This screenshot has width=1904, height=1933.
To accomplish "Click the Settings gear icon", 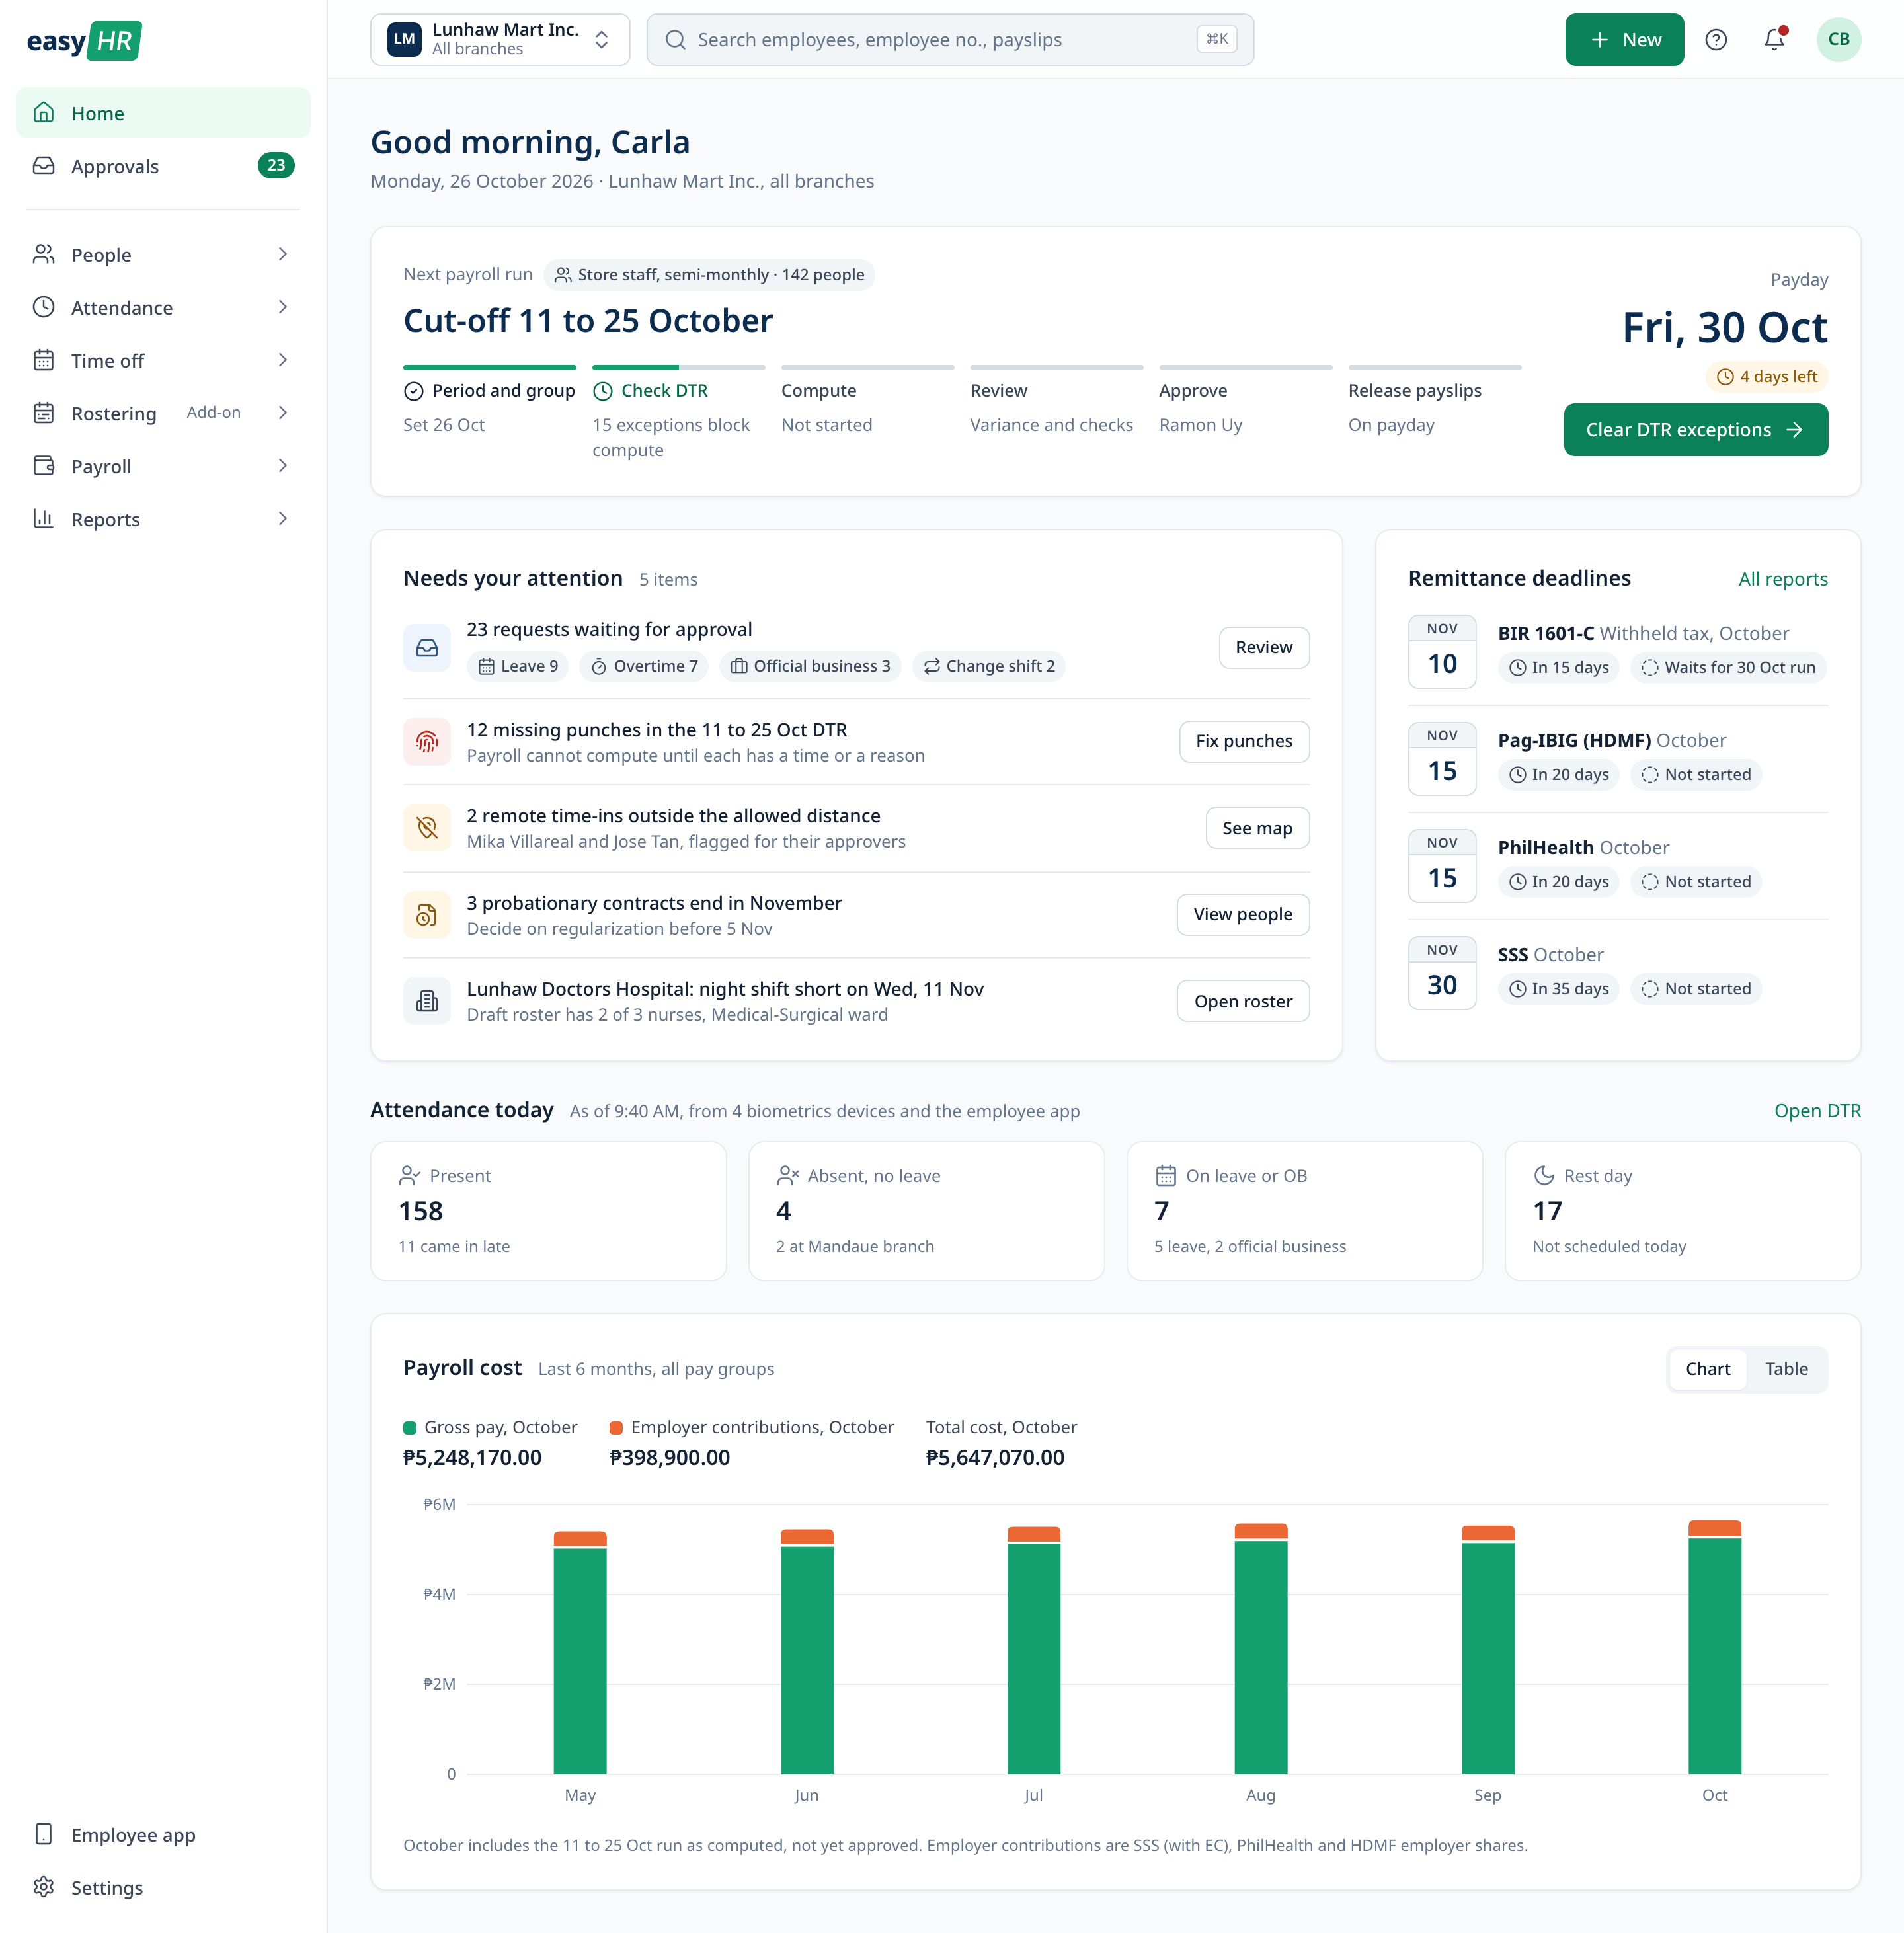I will pos(44,1887).
